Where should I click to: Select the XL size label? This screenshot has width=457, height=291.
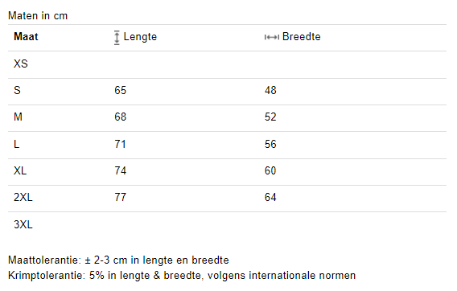coord(20,170)
